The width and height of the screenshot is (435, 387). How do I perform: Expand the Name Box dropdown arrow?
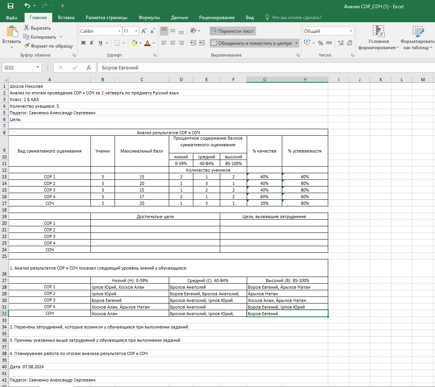[37, 67]
